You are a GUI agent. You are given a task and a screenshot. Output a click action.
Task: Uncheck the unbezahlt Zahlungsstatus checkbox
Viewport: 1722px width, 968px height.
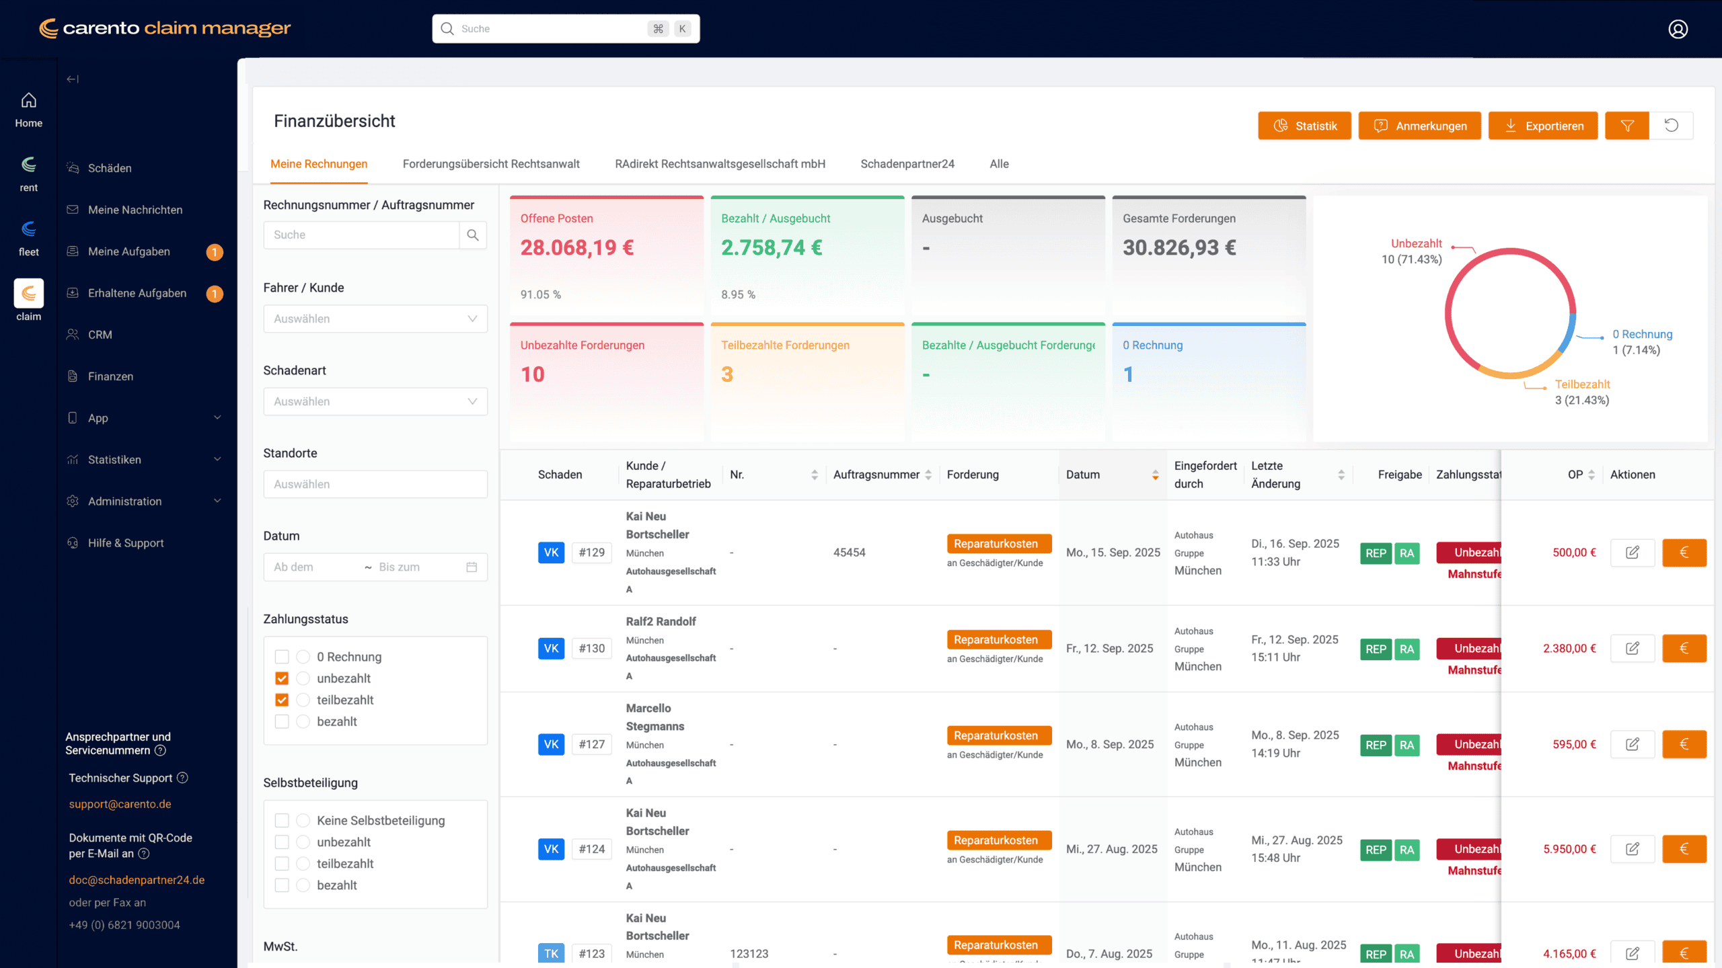(282, 678)
